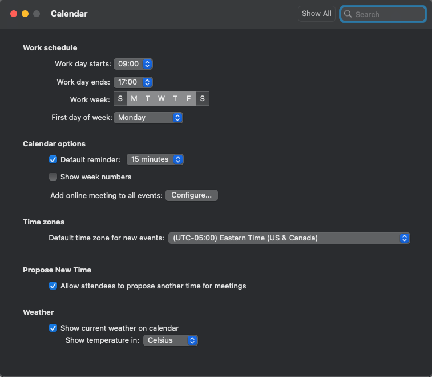432x377 pixels.
Task: Uncheck Show current weather on calendar
Action: 54,328
